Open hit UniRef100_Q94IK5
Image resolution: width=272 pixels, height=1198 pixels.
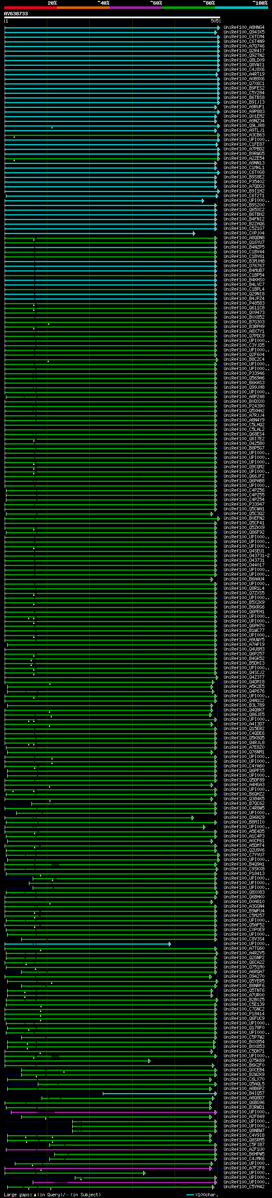pos(244,32)
